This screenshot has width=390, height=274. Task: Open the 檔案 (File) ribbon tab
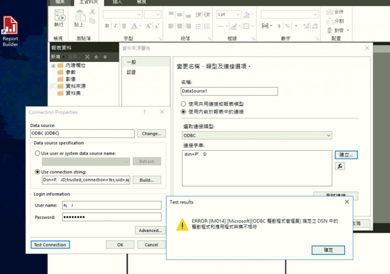point(60,2)
